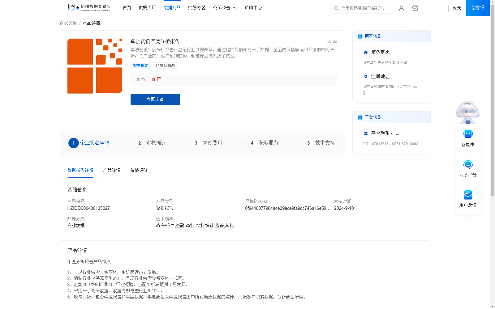Click the floating robot mascot
495x309 pixels.
pyautogui.click(x=468, y=112)
